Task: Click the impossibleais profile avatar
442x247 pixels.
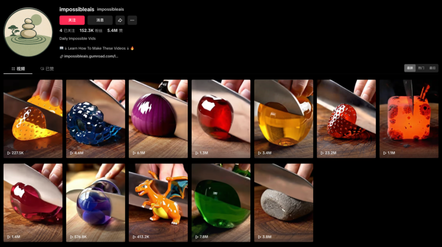Action: tap(28, 32)
